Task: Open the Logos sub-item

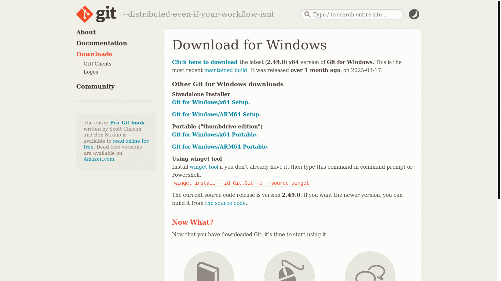Action: pos(91,72)
